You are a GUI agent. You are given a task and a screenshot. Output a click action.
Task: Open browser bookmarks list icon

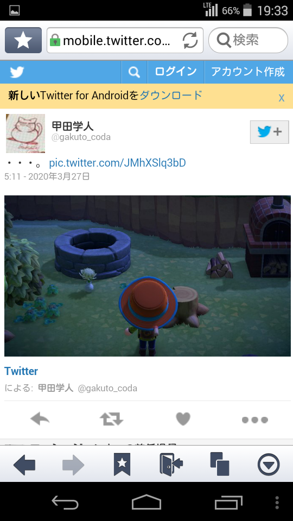tap(122, 465)
